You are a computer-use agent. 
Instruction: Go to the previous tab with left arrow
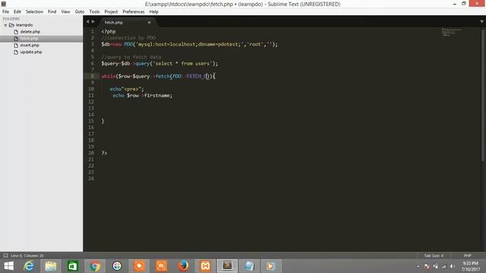point(87,22)
